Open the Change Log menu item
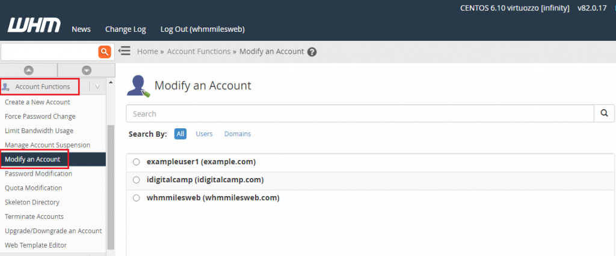Screen dimensions: 616x256 point(125,29)
